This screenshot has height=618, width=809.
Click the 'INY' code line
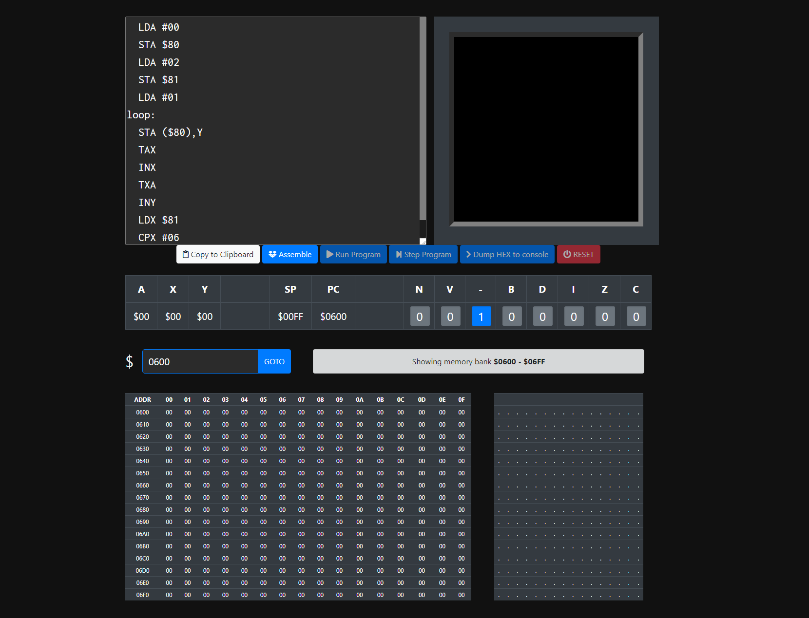point(147,203)
